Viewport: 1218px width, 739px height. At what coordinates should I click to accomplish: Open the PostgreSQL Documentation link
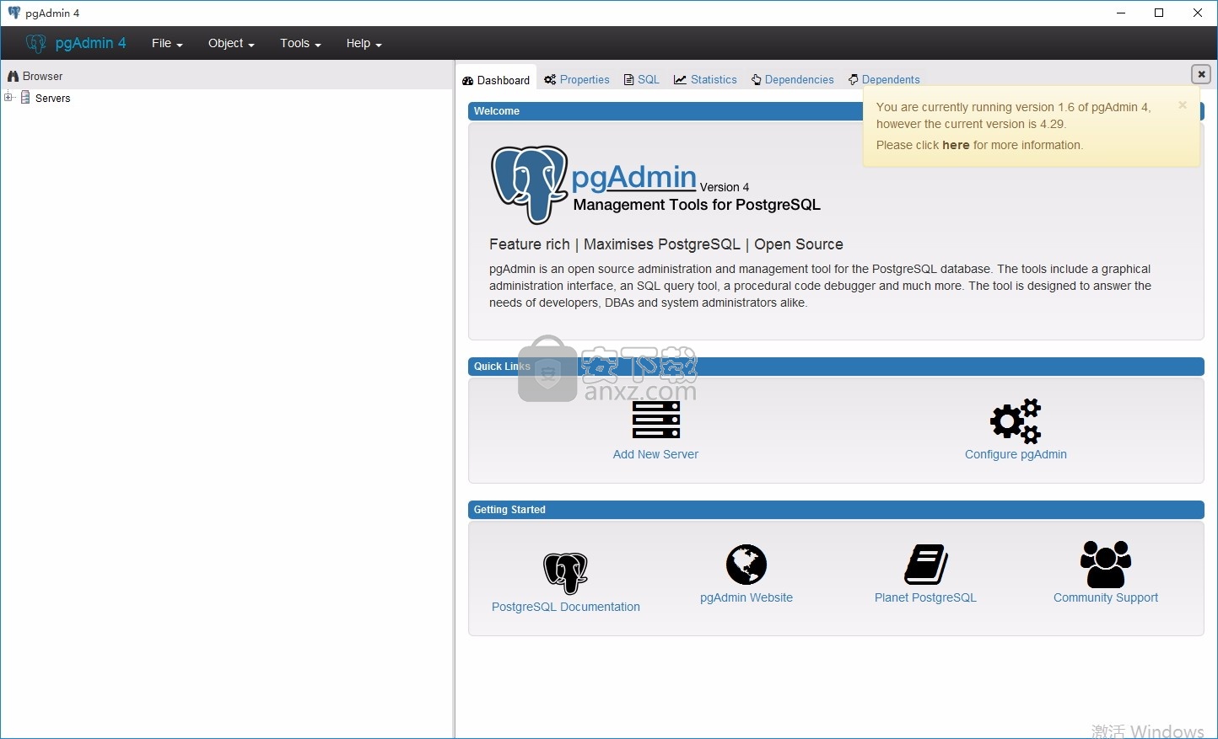tap(566, 607)
